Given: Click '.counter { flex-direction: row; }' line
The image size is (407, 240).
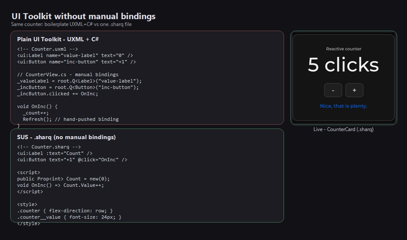Looking at the screenshot, I should (65, 211).
